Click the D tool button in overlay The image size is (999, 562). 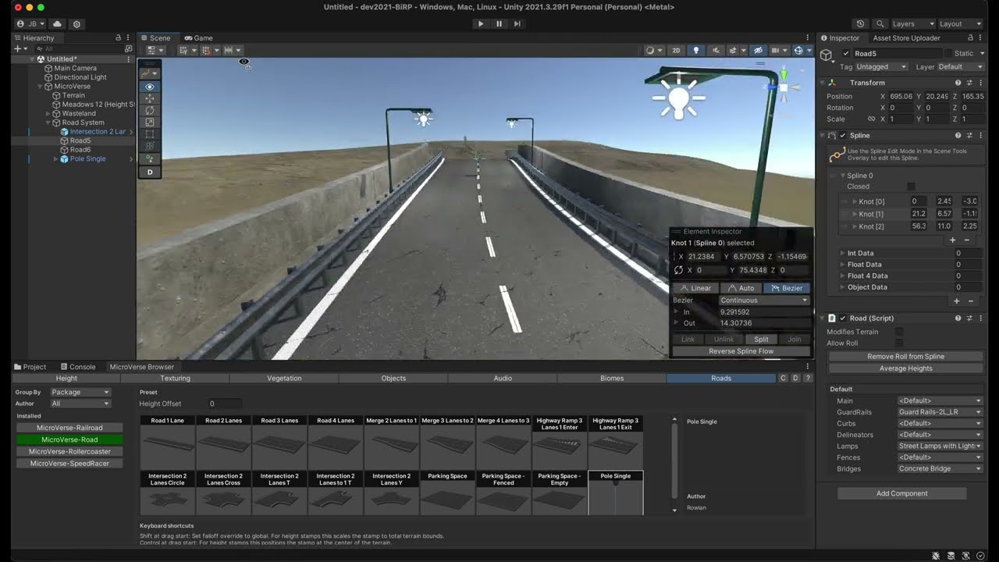(x=150, y=172)
